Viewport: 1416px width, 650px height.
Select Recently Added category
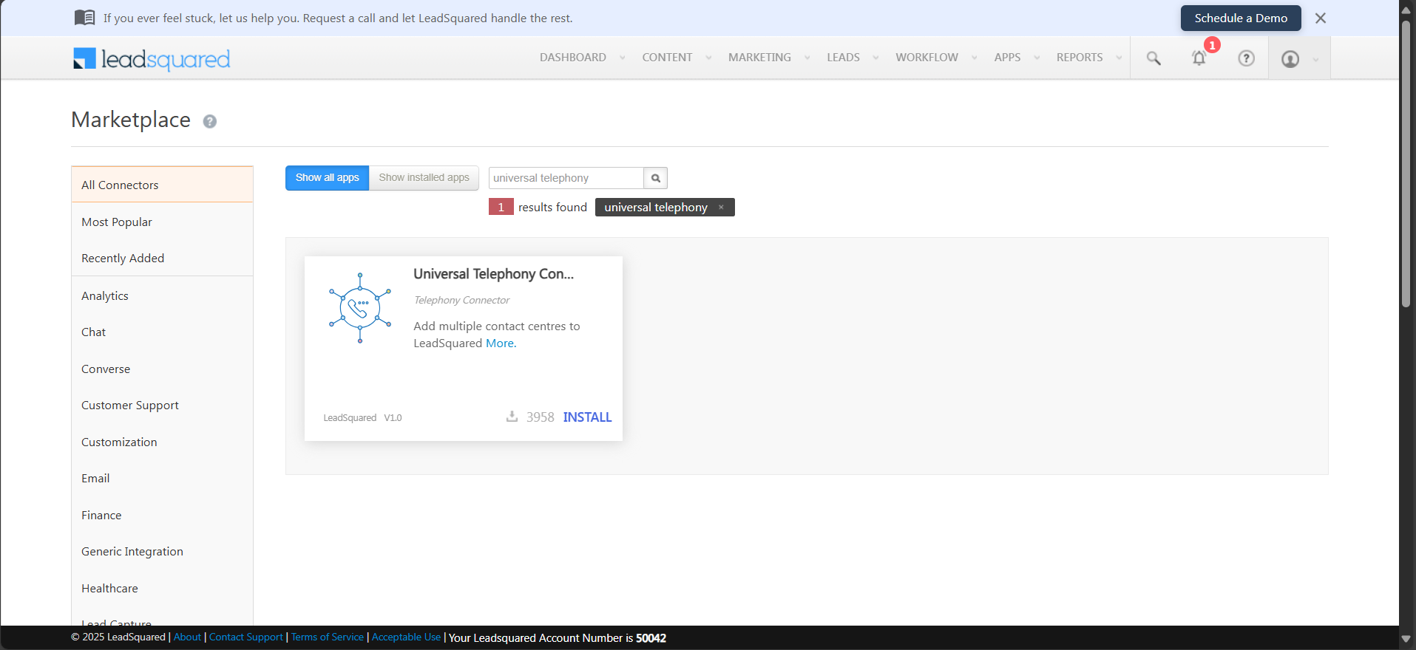(x=162, y=259)
